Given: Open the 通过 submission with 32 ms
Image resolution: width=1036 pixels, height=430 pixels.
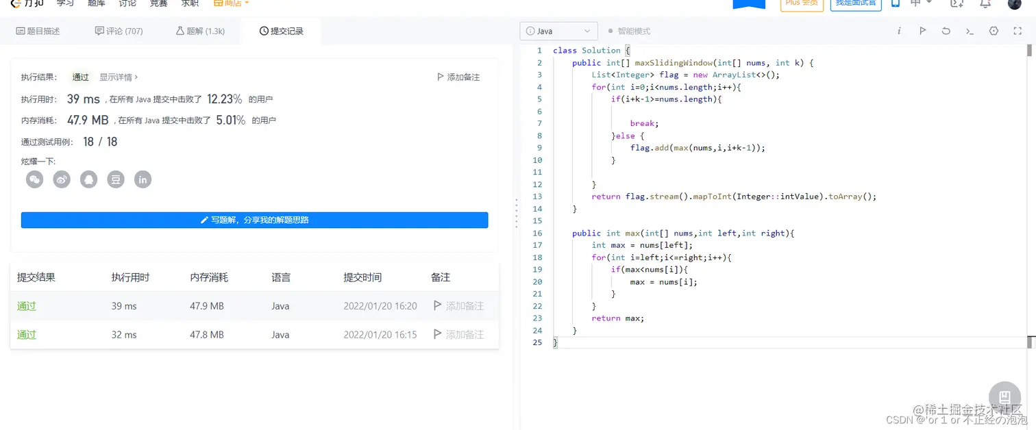Looking at the screenshot, I should [x=27, y=335].
